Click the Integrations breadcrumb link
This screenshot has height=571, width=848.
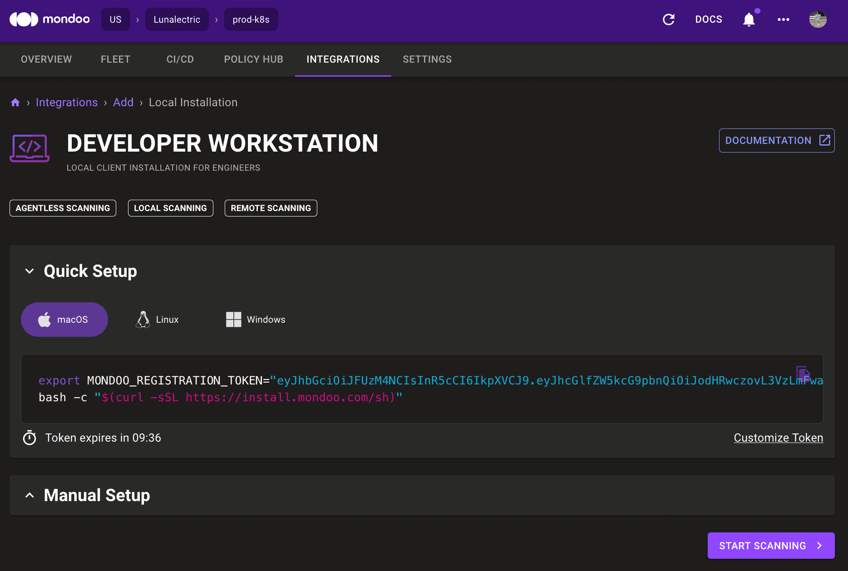[67, 103]
